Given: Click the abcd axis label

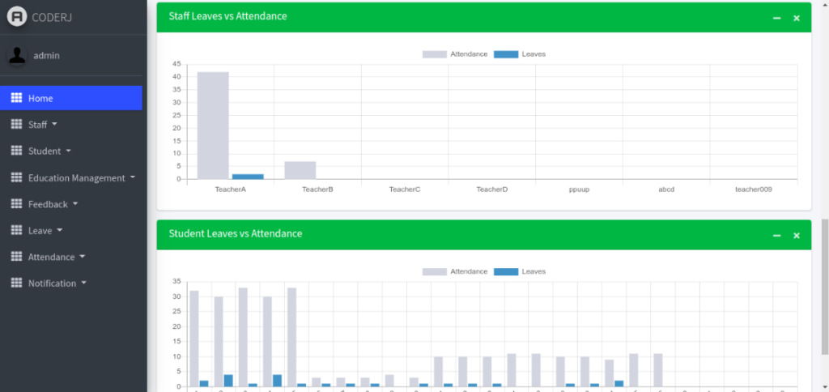Looking at the screenshot, I should pos(666,190).
